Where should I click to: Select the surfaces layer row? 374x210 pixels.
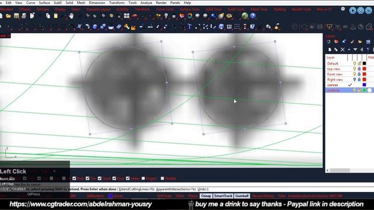[x=349, y=90]
